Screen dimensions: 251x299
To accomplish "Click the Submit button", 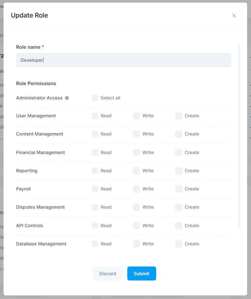I will [141, 273].
